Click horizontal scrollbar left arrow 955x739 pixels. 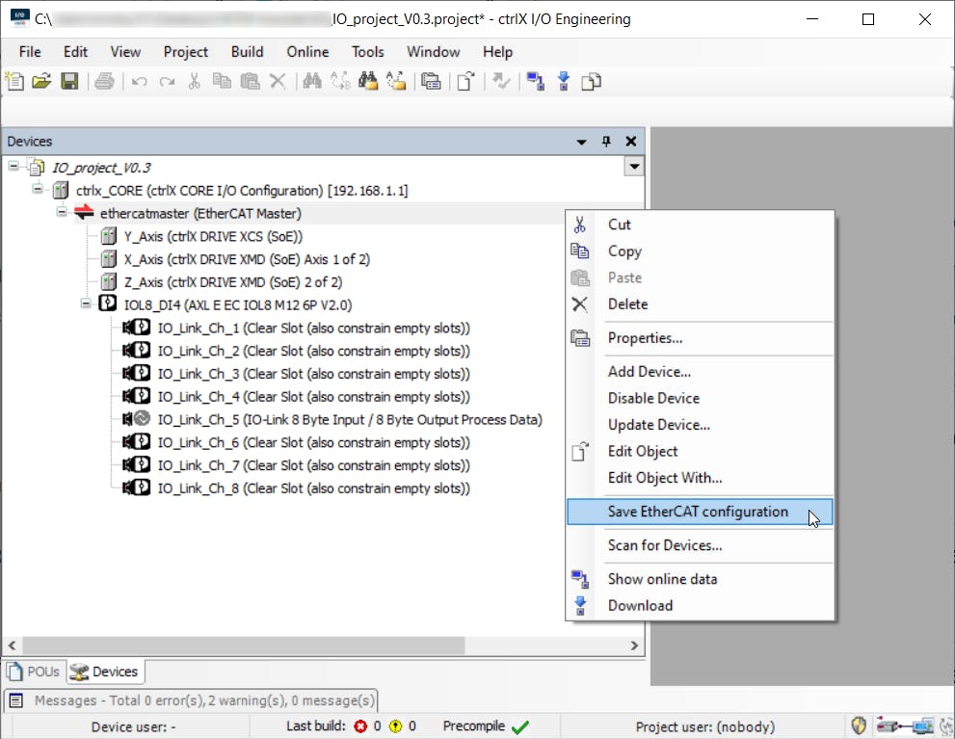13,646
